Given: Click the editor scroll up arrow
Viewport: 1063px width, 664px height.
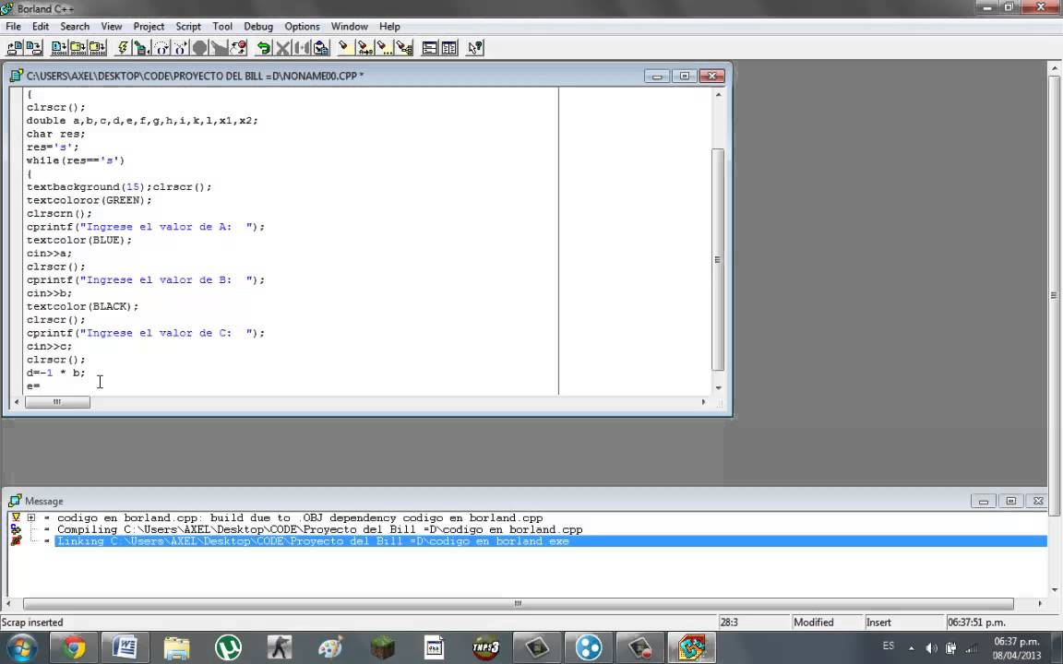Looking at the screenshot, I should pos(718,94).
